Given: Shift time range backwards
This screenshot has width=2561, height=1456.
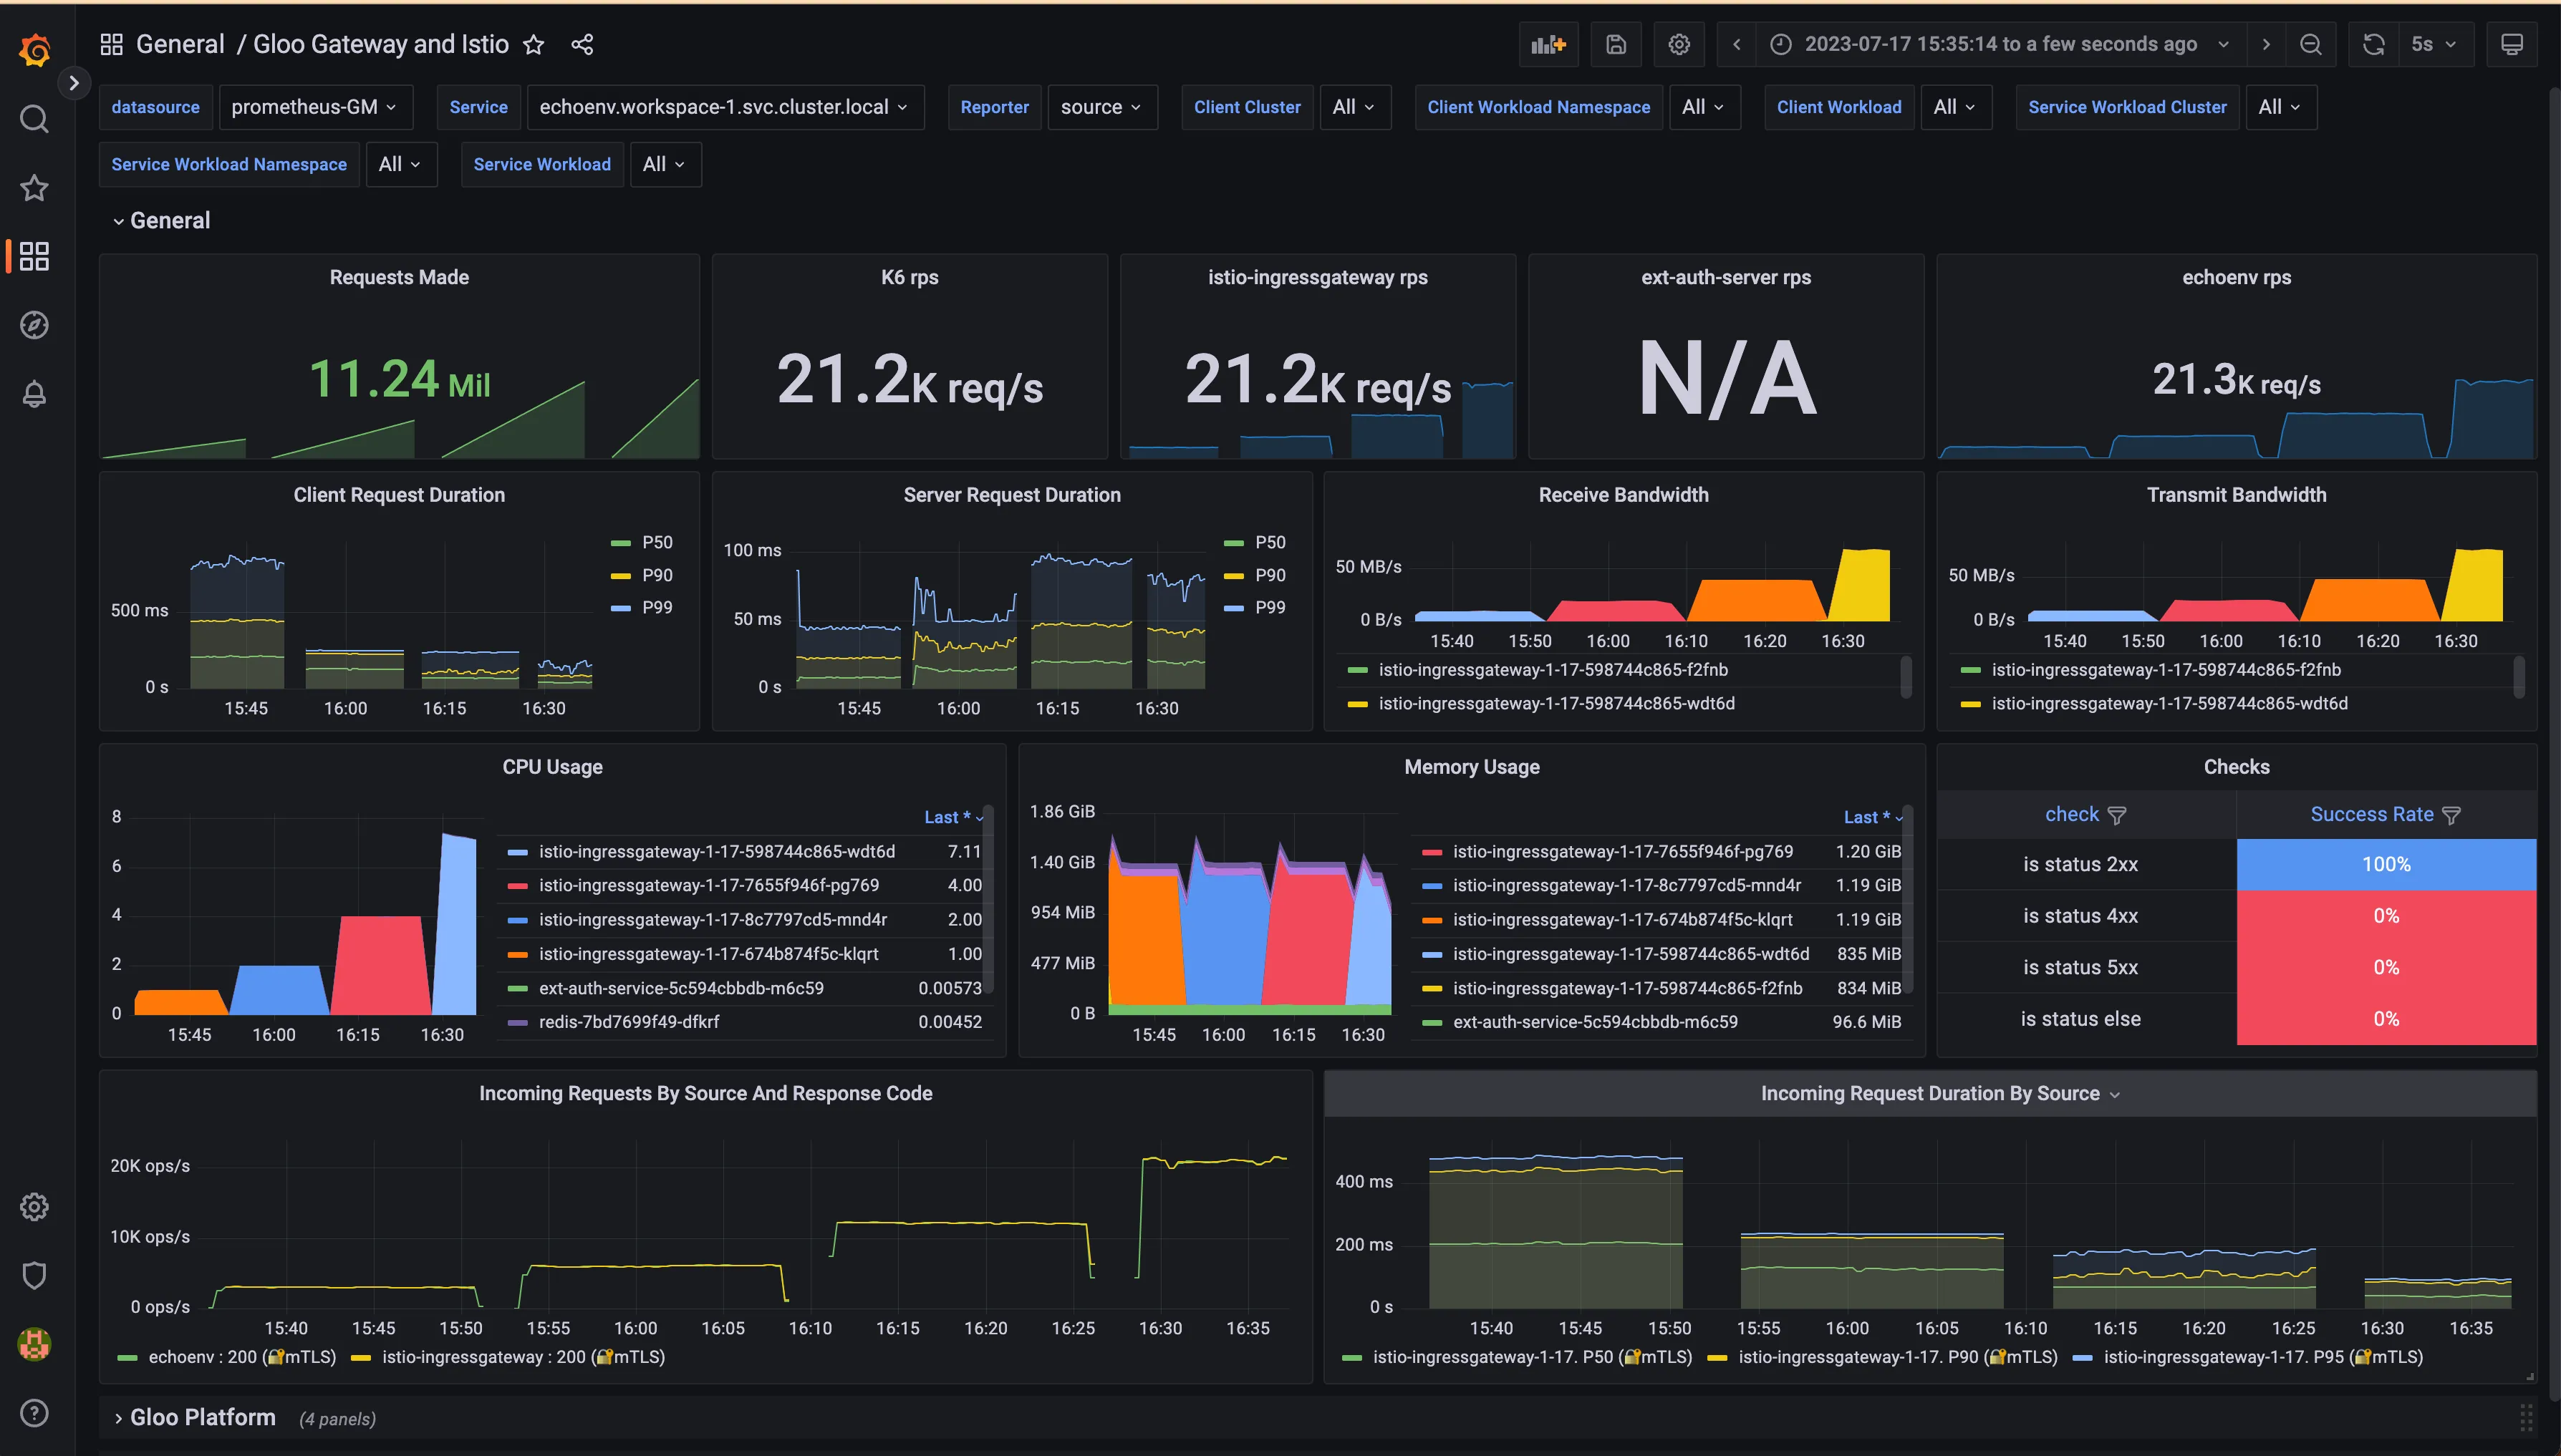Looking at the screenshot, I should pyautogui.click(x=1737, y=44).
